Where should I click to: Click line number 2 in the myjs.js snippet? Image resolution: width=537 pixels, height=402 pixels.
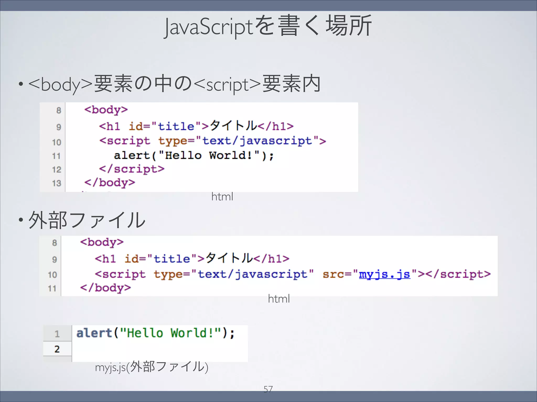tap(57, 349)
